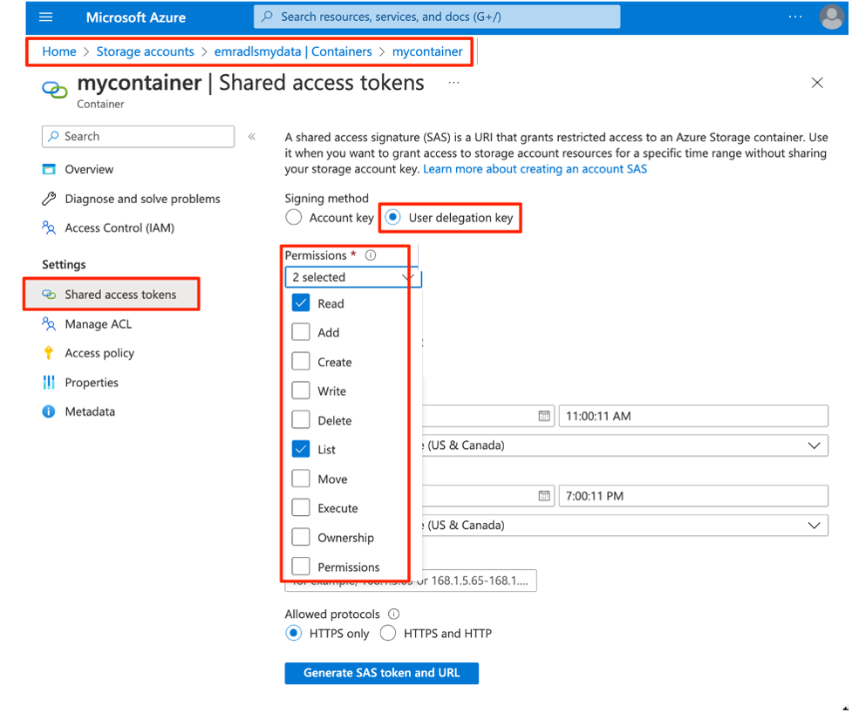Viewport: 852px width, 713px height.
Task: Open Overview in the sidebar
Action: 89,169
